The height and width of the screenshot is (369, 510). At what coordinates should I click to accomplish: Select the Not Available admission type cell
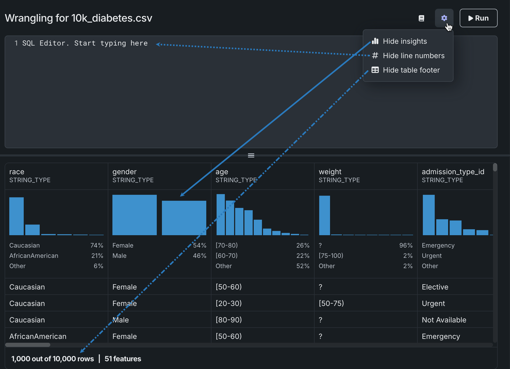pos(444,320)
